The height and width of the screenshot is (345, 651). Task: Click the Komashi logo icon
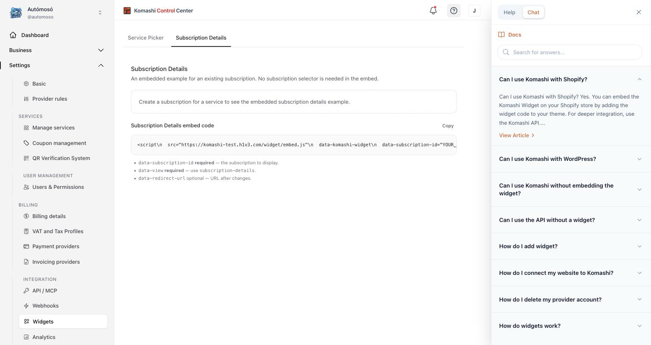(x=127, y=11)
